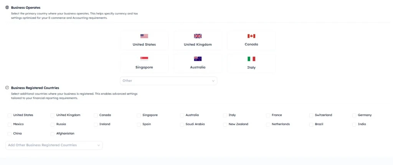Pick the Canada country card label
393x165 pixels.
[251, 44]
